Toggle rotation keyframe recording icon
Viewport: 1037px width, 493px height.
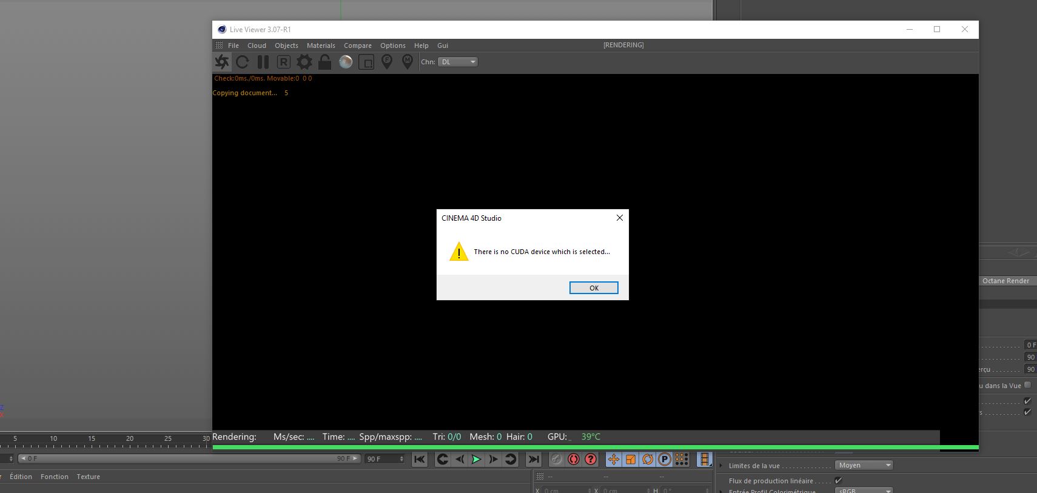[x=648, y=460]
